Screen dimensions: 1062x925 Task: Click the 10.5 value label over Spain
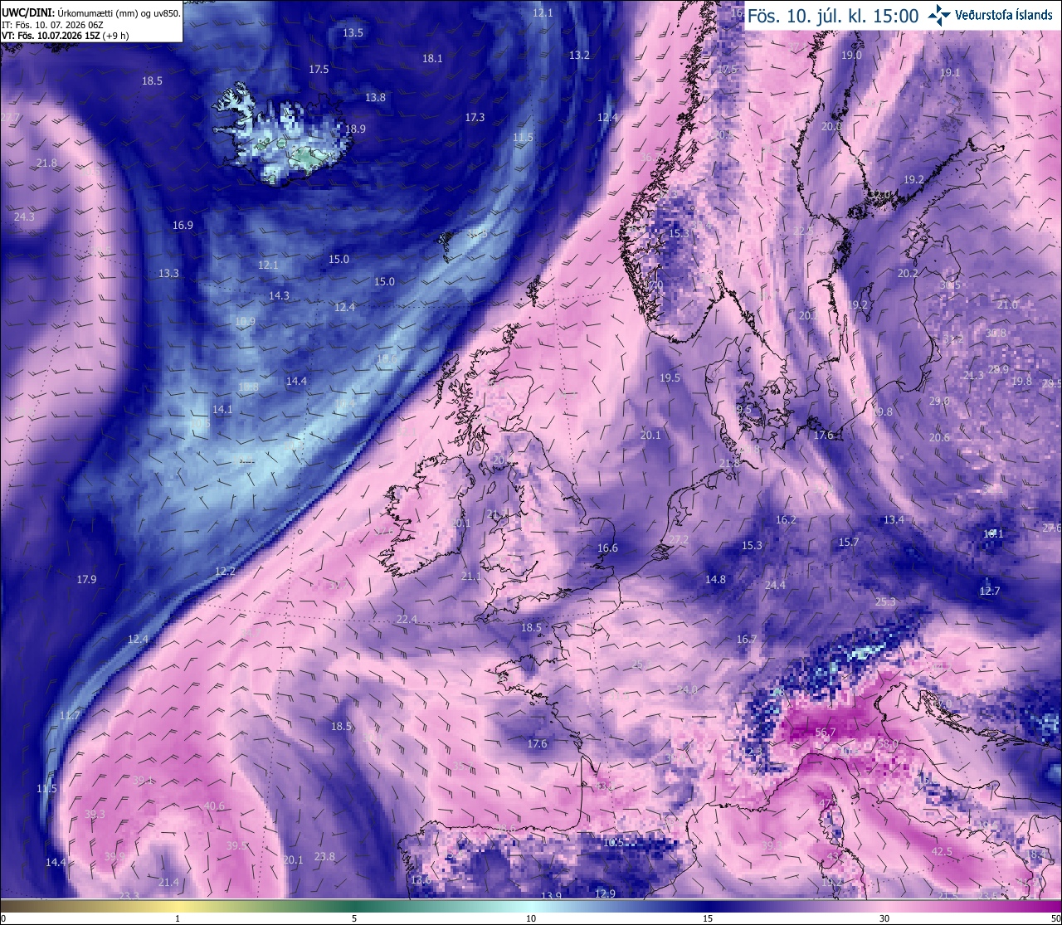tap(613, 842)
